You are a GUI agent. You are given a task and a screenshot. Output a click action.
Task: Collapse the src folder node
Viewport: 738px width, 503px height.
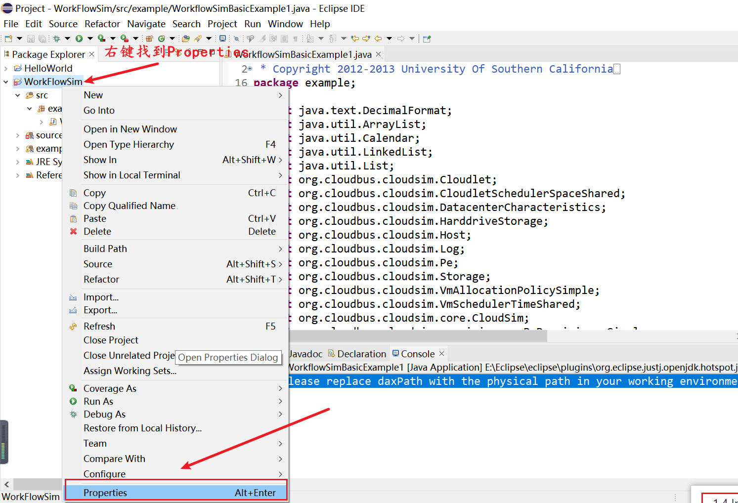click(18, 95)
